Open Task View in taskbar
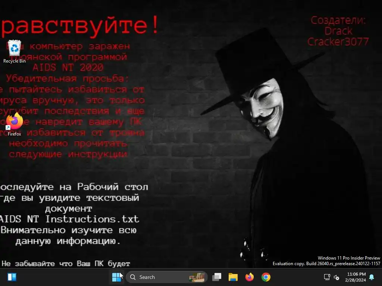Image resolution: width=382 pixels, height=286 pixels. 217,277
